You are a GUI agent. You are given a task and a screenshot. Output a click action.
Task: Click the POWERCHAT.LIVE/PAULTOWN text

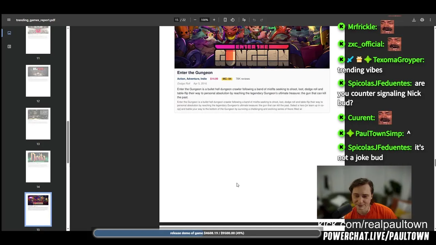point(376,236)
